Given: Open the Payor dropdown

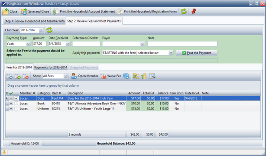Looking at the screenshot, I should point(143,44).
